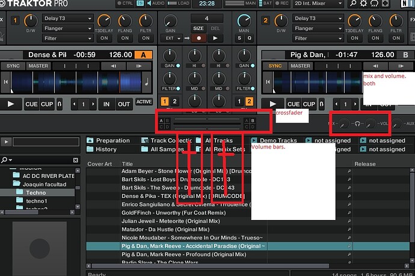This screenshot has width=415, height=276.
Task: Start loop recorder with the record button
Action: click(198, 38)
